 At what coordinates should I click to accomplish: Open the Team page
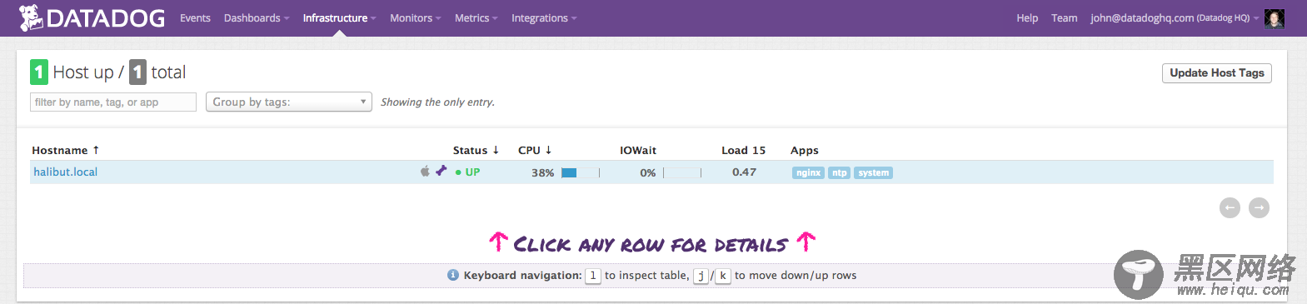(x=1064, y=18)
